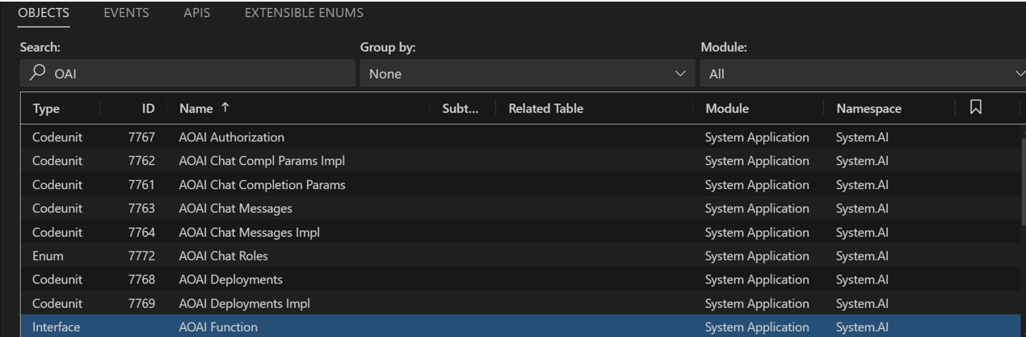Viewport: 1026px width, 337px height.
Task: Click the search field containing OAI
Action: pos(194,74)
